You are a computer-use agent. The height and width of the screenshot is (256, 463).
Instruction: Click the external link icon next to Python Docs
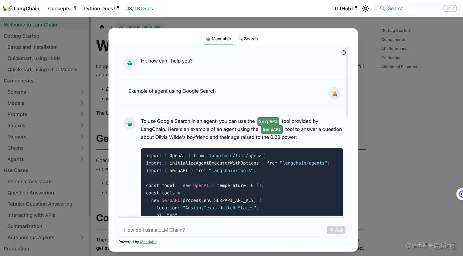pos(117,8)
